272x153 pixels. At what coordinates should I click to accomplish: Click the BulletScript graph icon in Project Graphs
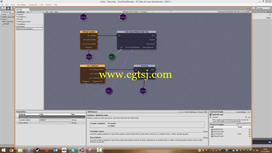pyautogui.click(x=212, y=130)
